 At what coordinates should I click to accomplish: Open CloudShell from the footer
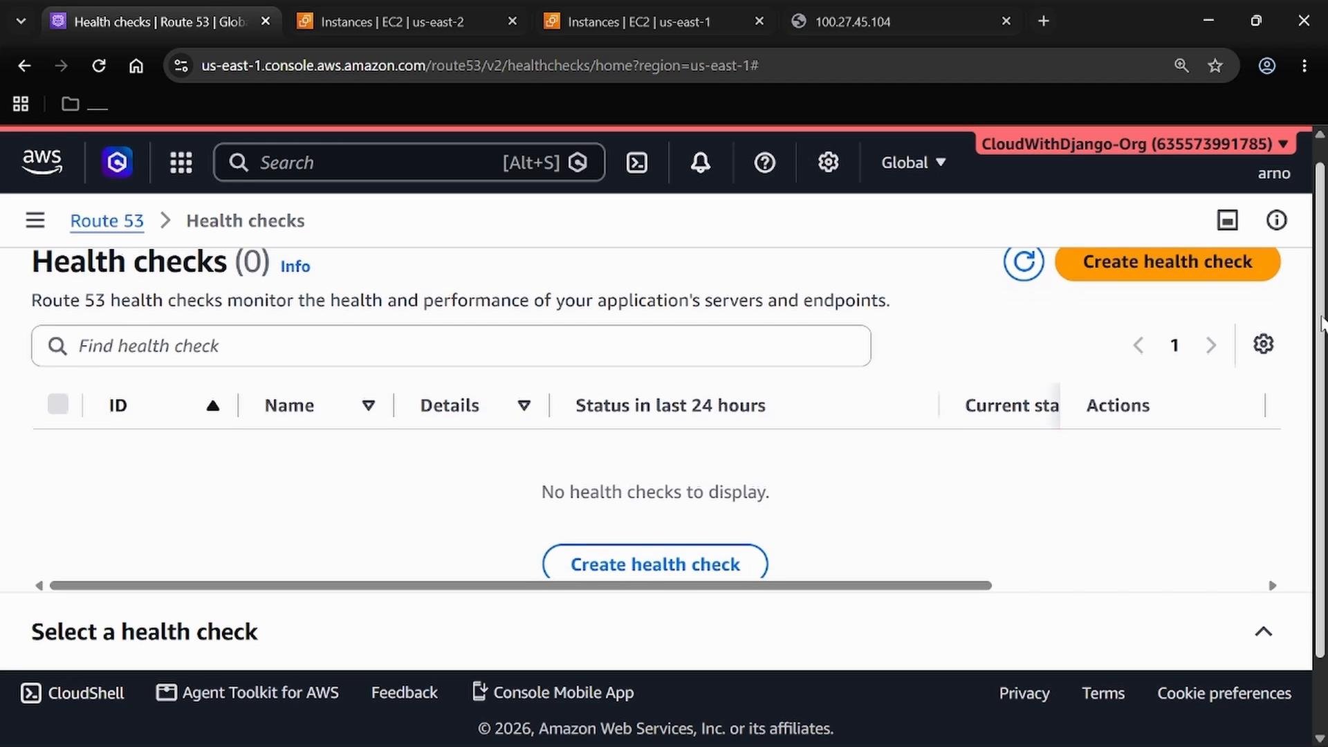click(73, 692)
